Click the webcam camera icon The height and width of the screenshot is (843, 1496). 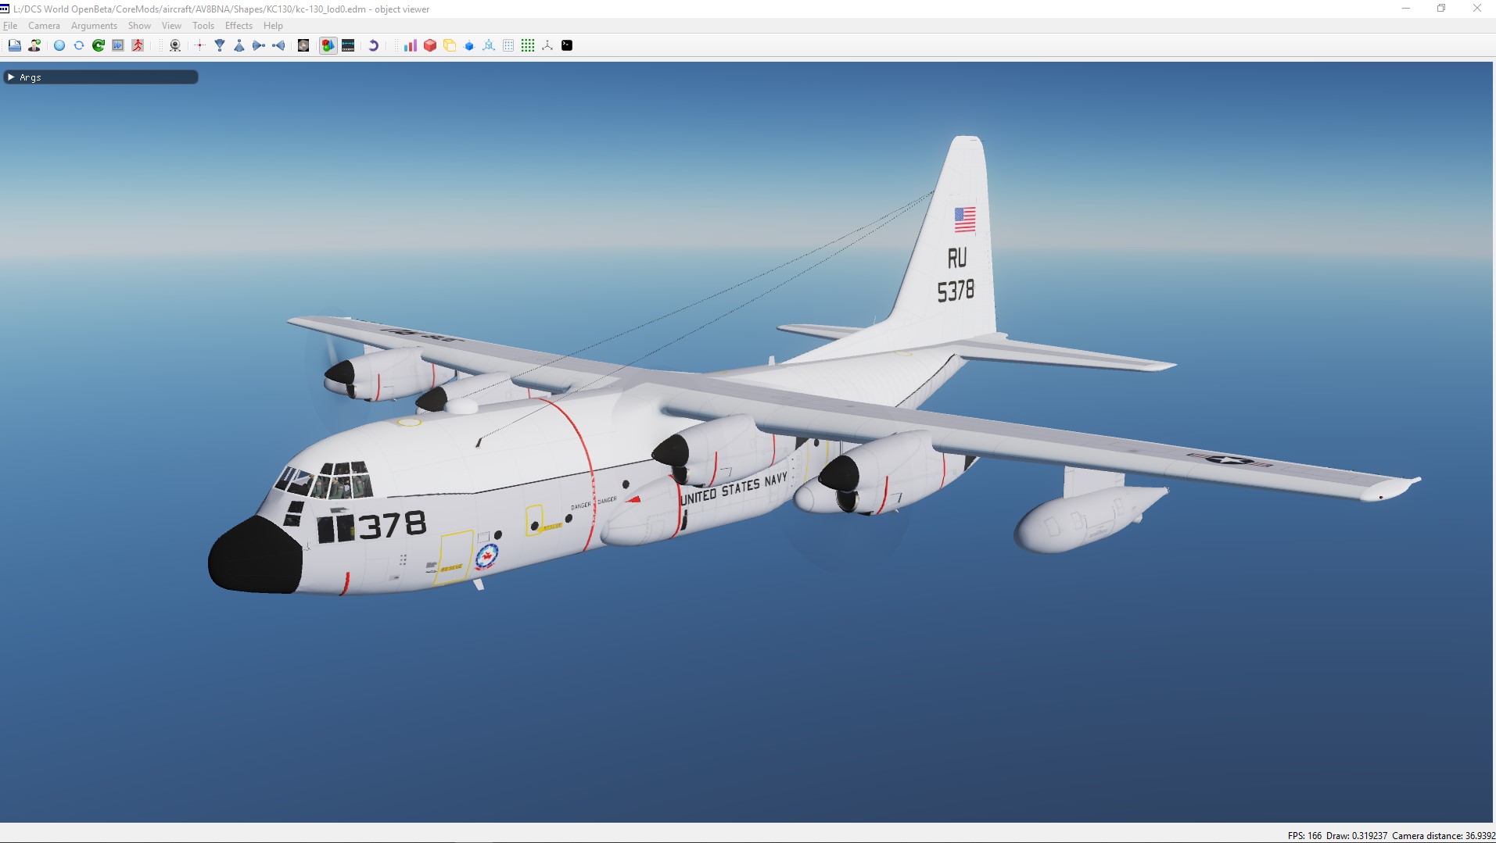pos(175,45)
